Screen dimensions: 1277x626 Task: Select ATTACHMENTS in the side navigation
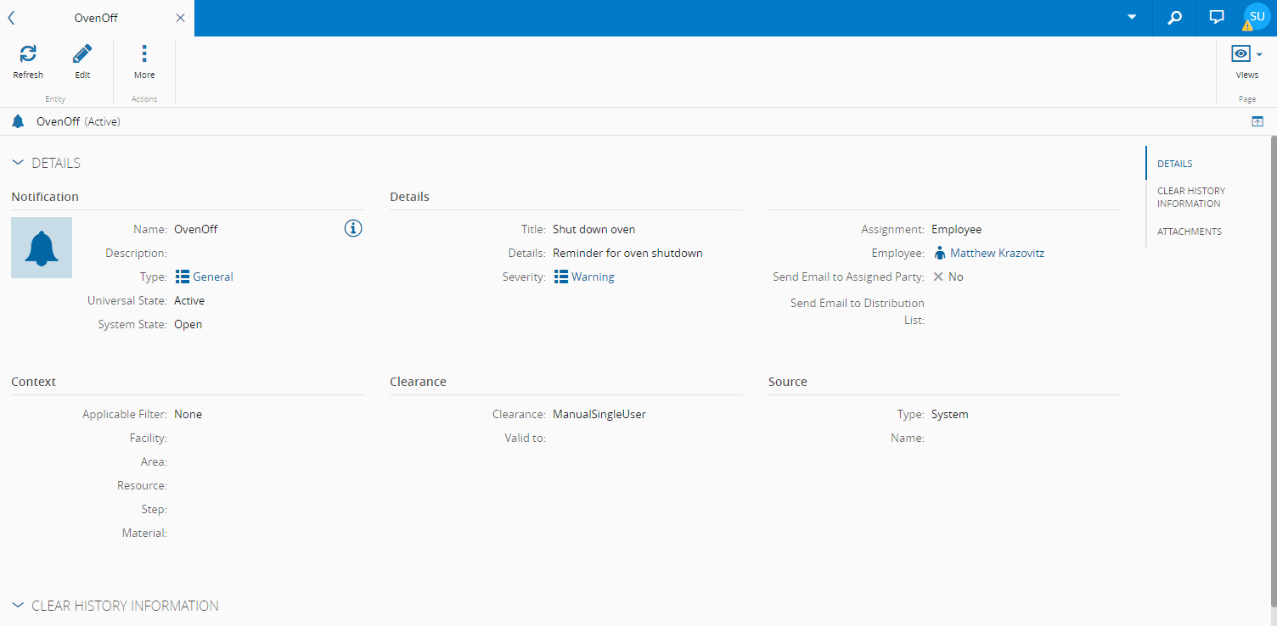1189,232
